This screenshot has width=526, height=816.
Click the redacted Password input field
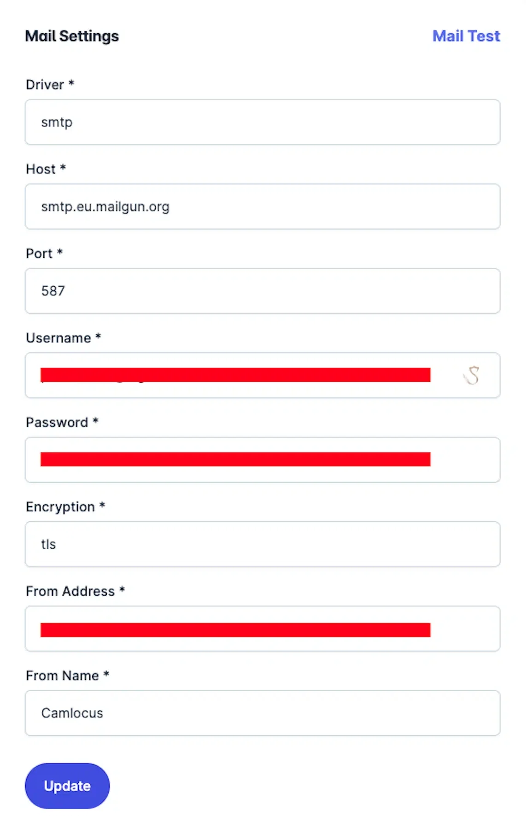tap(263, 460)
